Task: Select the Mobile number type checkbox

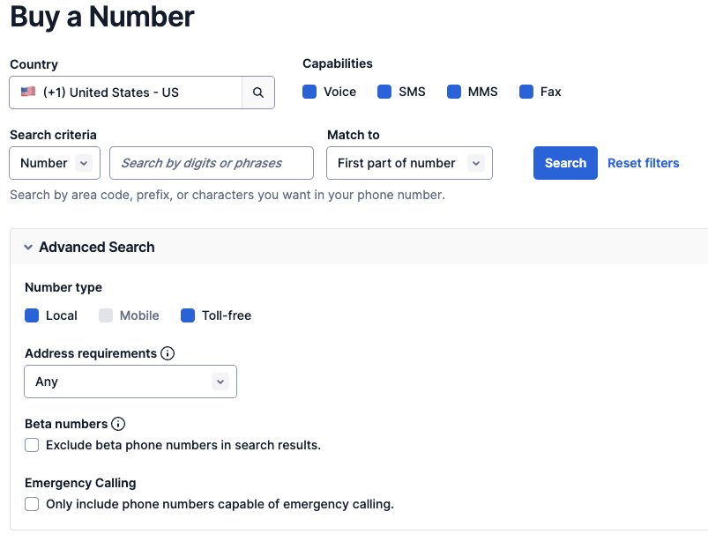Action: [x=106, y=315]
